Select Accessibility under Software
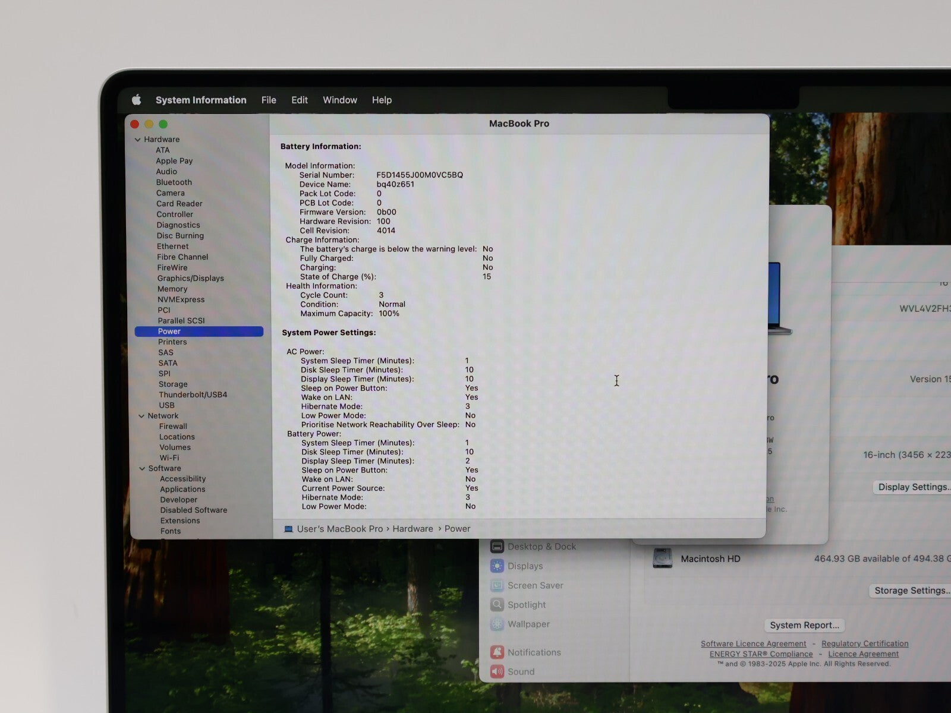The image size is (951, 713). tap(183, 479)
